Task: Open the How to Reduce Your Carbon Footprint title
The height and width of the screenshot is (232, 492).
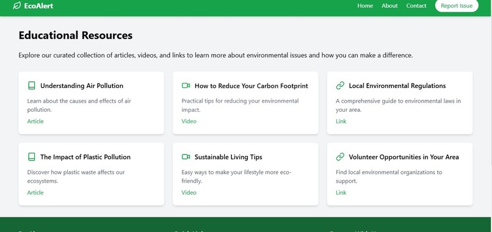Action: click(x=251, y=85)
